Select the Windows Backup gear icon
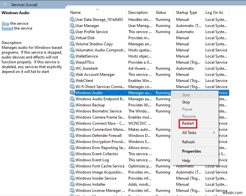 coord(72,105)
